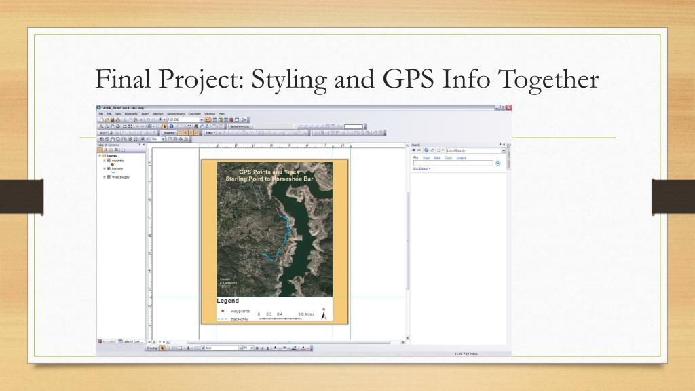This screenshot has height=391, width=695.
Task: Open the Arial font name dropdown
Action: pyautogui.click(x=241, y=348)
